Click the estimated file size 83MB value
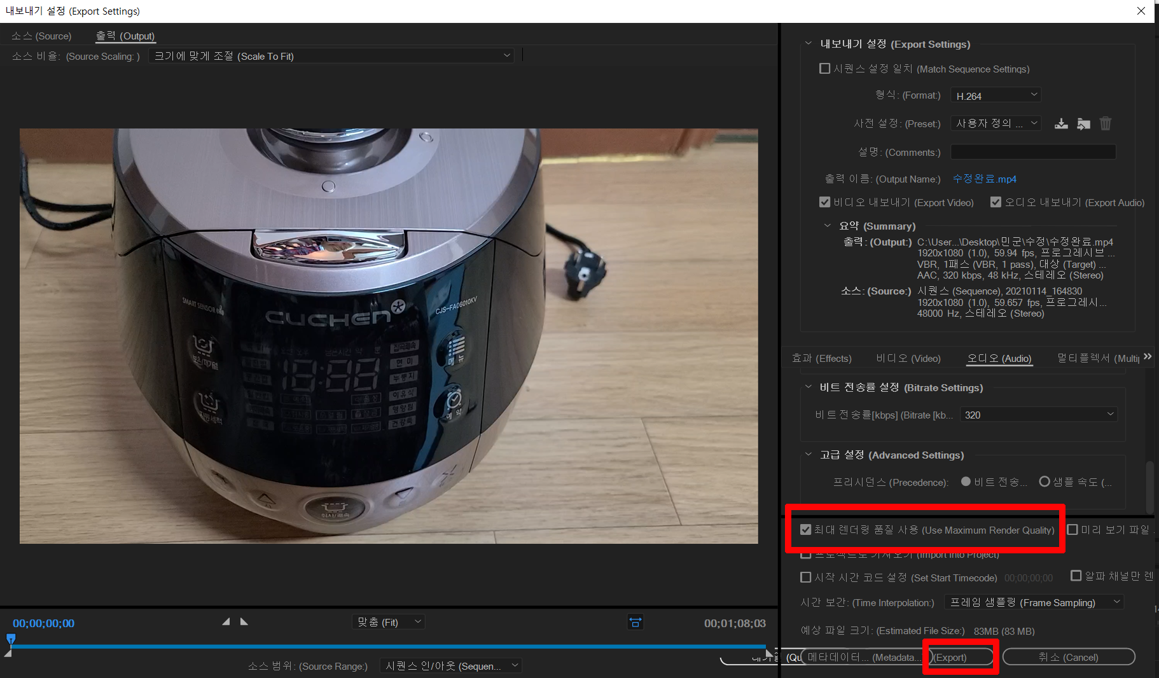This screenshot has width=1159, height=678. coord(1004,631)
